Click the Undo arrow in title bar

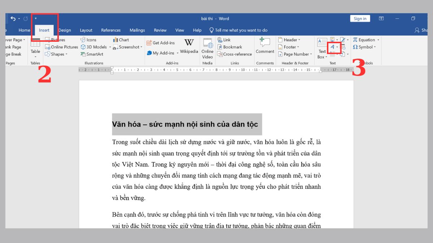click(13, 19)
